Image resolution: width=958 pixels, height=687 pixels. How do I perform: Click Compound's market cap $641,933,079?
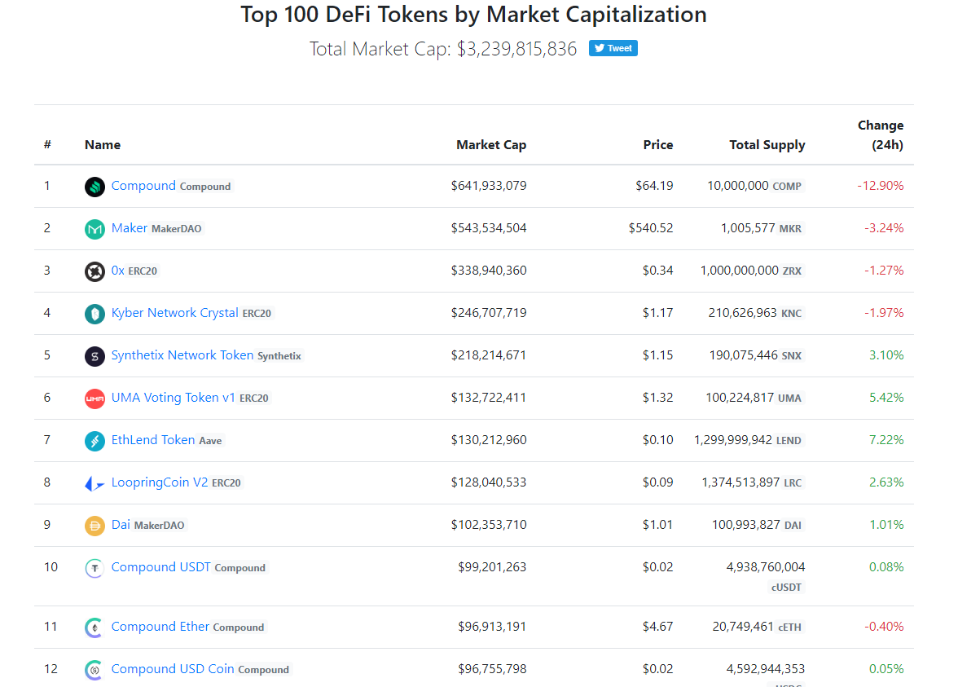[489, 186]
